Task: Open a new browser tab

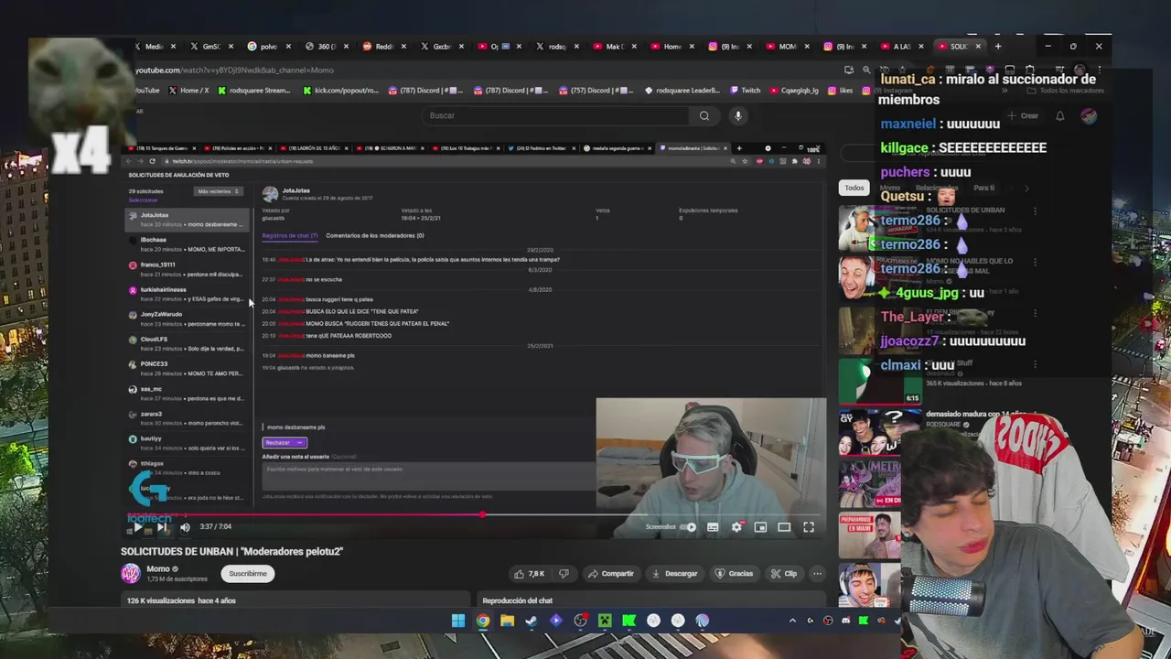Action: coord(998,47)
